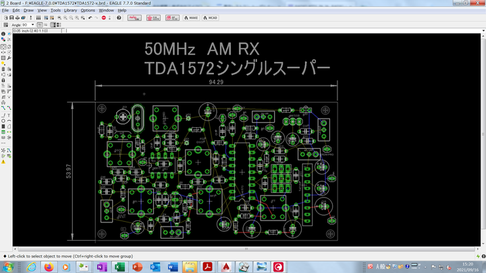This screenshot has width=486, height=273.
Task: Open the Tools menu
Action: click(x=55, y=10)
